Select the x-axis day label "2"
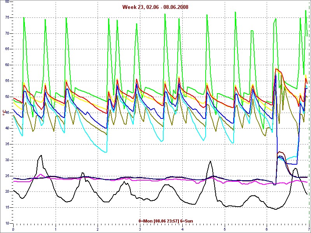 pyautogui.click(x=98, y=230)
